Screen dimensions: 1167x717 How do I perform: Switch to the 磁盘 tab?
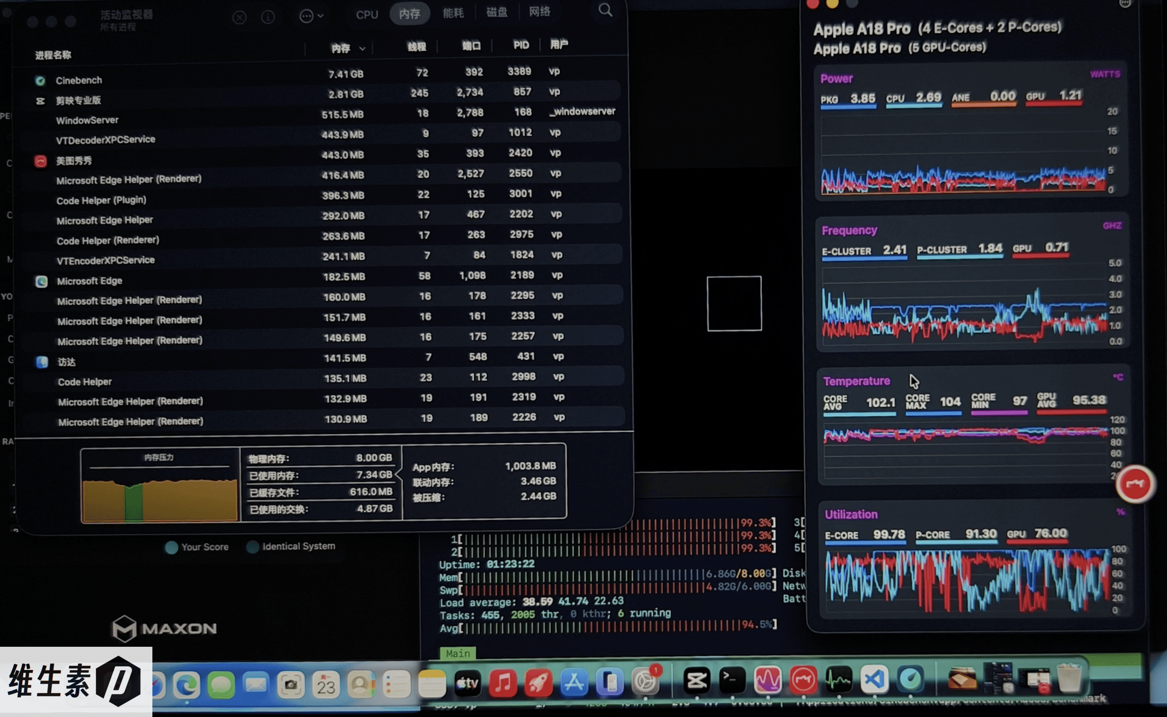click(497, 12)
